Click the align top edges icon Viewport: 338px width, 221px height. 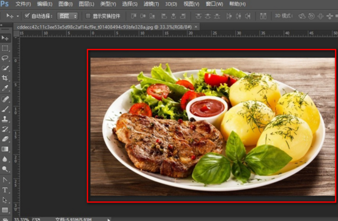(x=134, y=16)
